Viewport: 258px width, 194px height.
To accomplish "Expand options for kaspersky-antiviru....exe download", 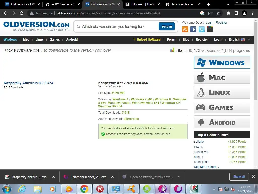I will coord(54,177).
